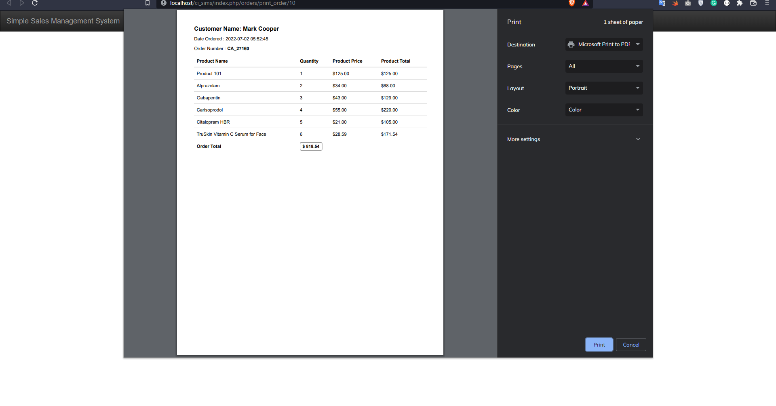The image size is (776, 406).
Task: Reload the page with the refresh icon
Action: click(35, 3)
